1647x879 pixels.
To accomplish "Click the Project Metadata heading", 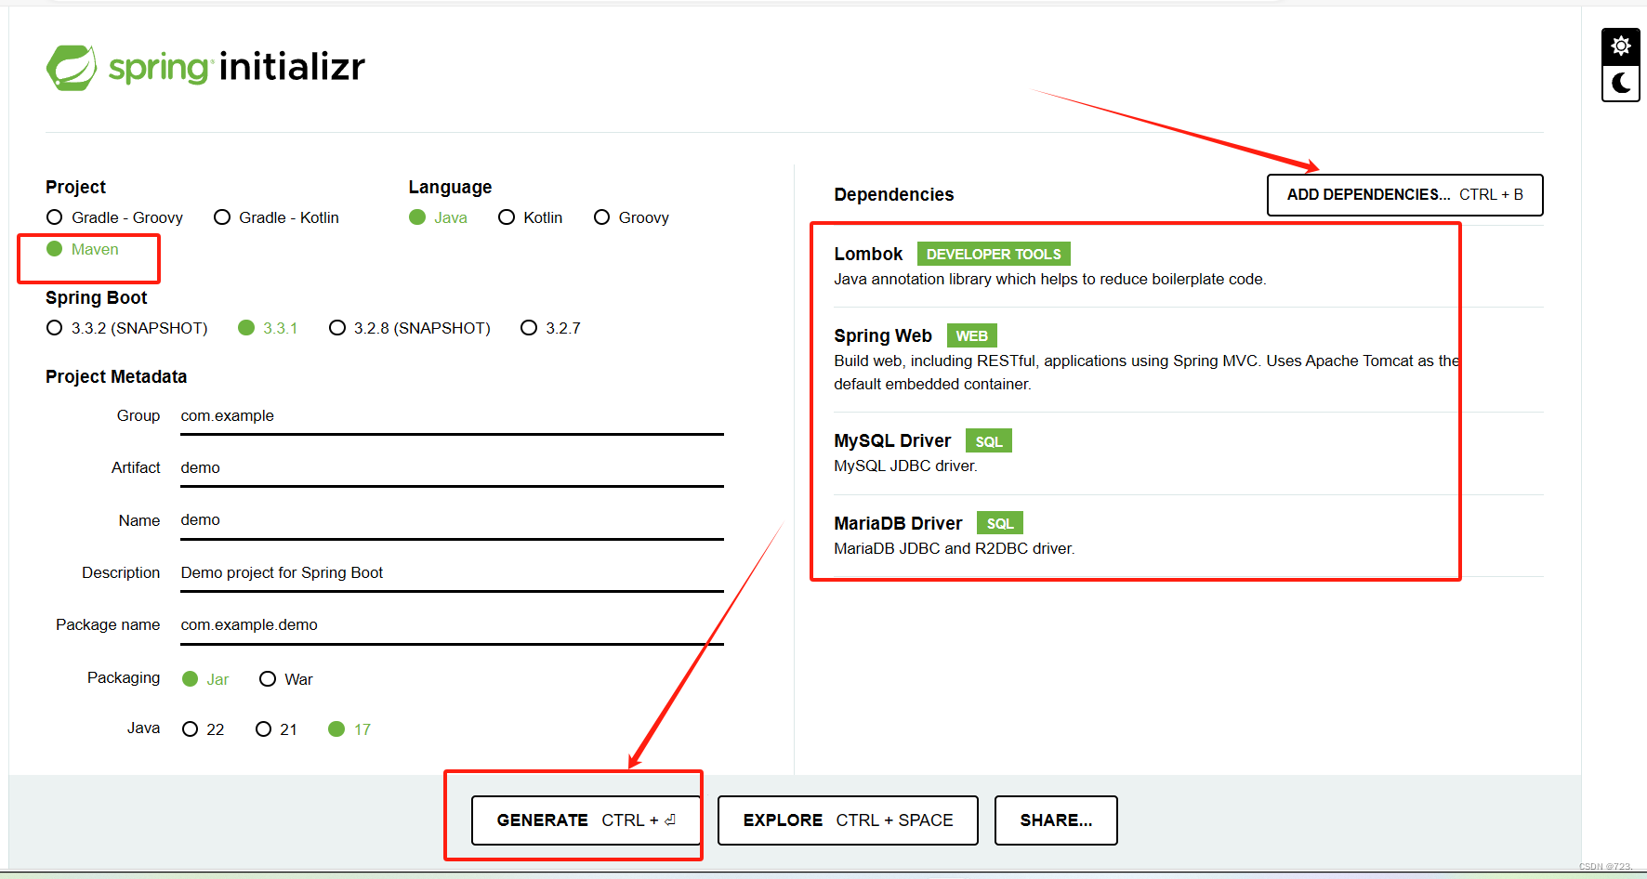I will 116,376.
